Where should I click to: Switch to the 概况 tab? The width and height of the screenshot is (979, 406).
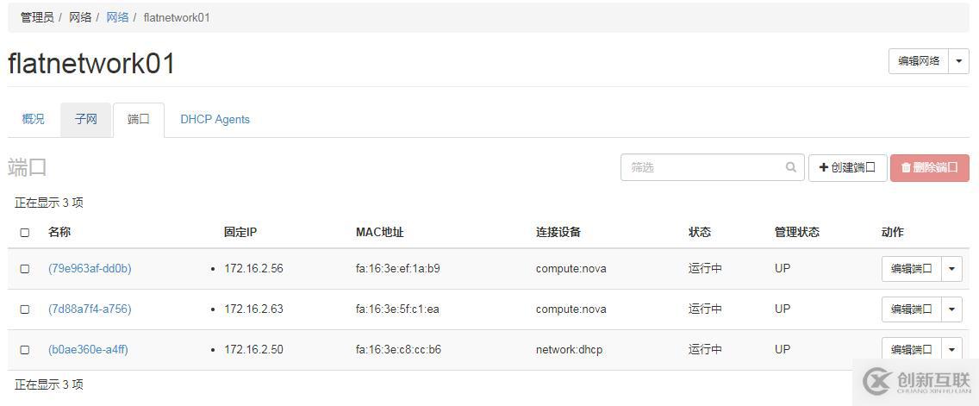click(34, 120)
